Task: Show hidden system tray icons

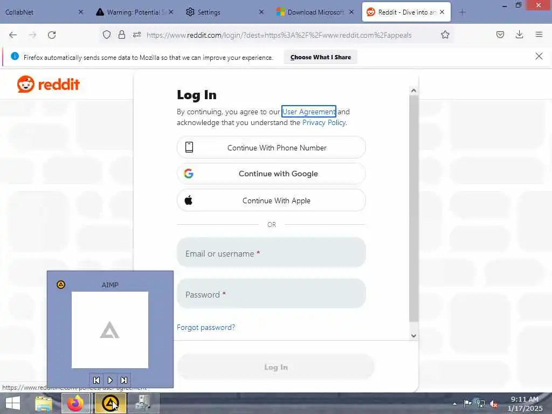Action: tap(455, 404)
